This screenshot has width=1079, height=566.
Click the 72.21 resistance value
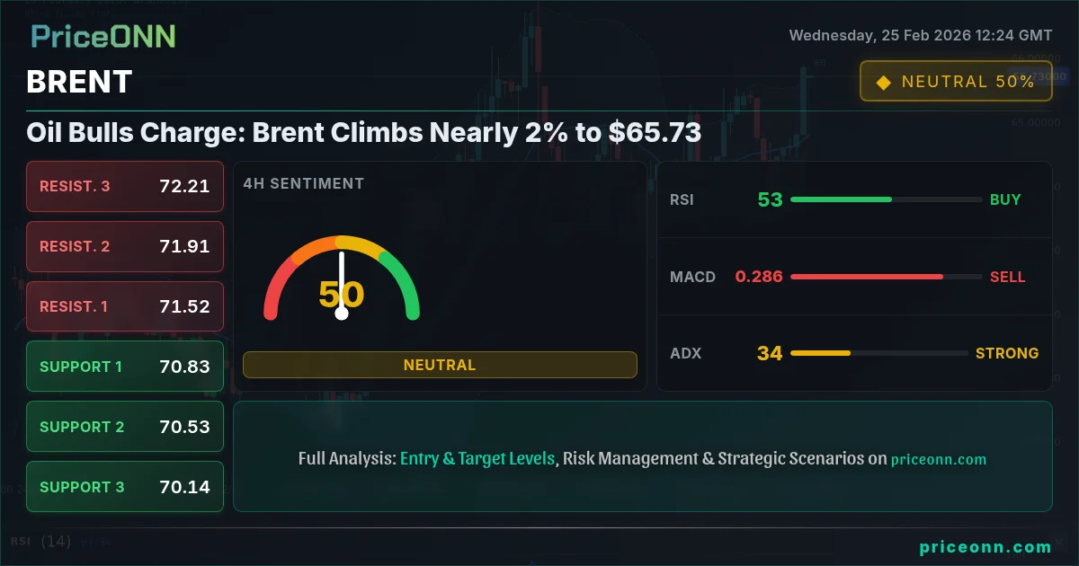tap(184, 186)
